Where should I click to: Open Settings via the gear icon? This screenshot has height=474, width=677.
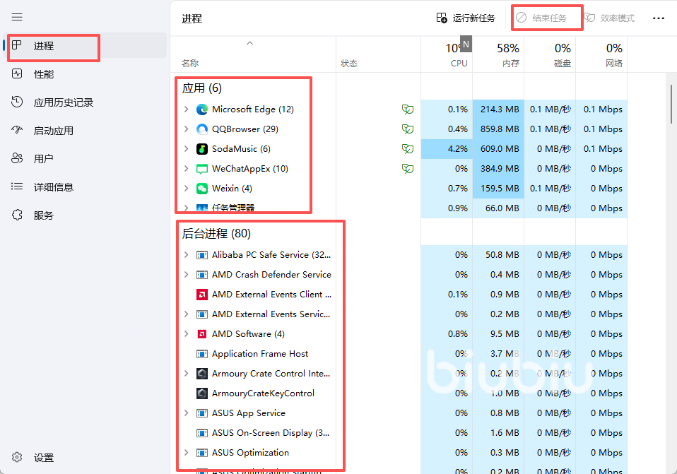coord(17,458)
